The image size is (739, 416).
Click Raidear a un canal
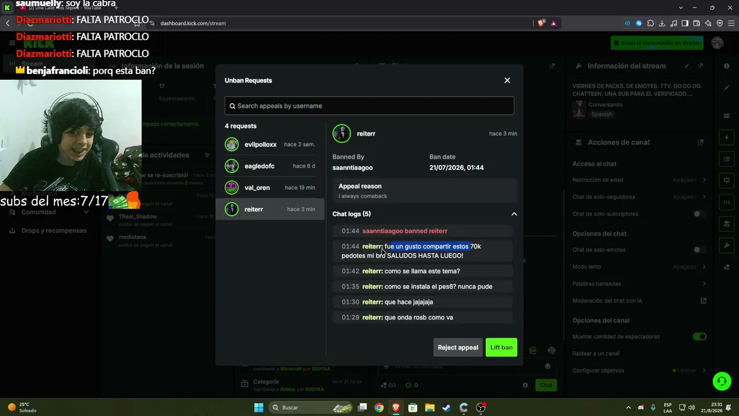596,354
